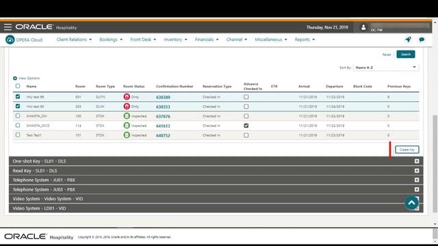Click guest name SHWETA_OIII

tap(36, 116)
